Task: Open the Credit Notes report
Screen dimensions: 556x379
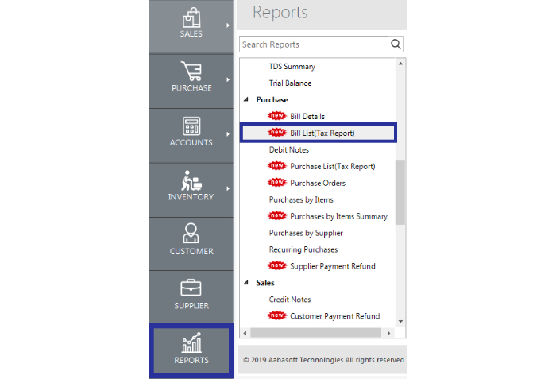Action: [x=290, y=300]
